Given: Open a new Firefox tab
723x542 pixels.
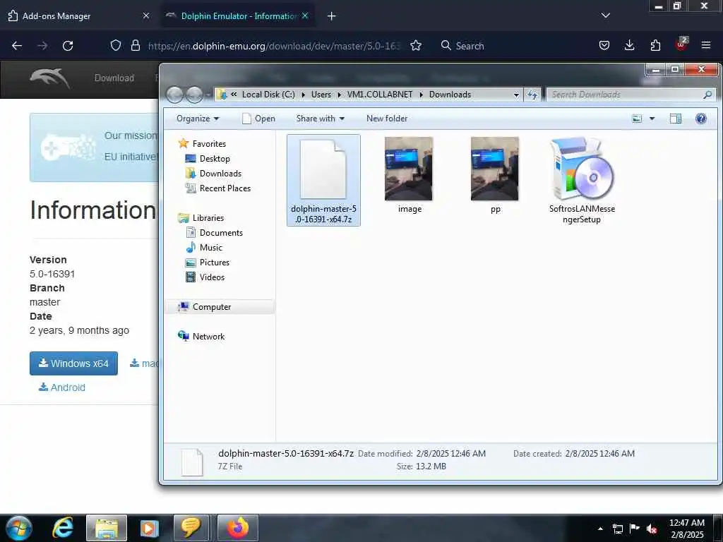Looking at the screenshot, I should point(332,16).
